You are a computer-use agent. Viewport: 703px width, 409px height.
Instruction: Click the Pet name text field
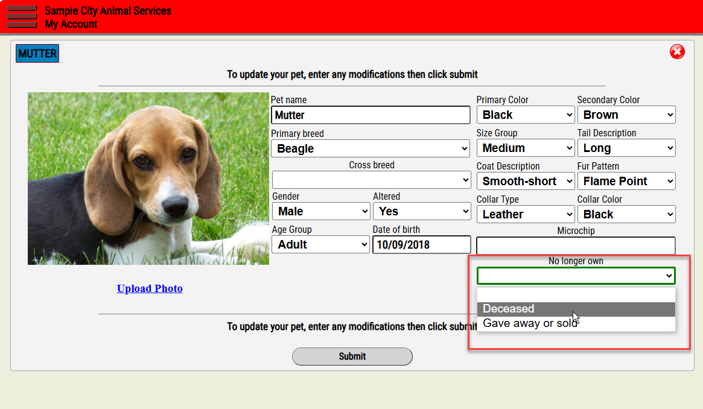[x=371, y=115]
